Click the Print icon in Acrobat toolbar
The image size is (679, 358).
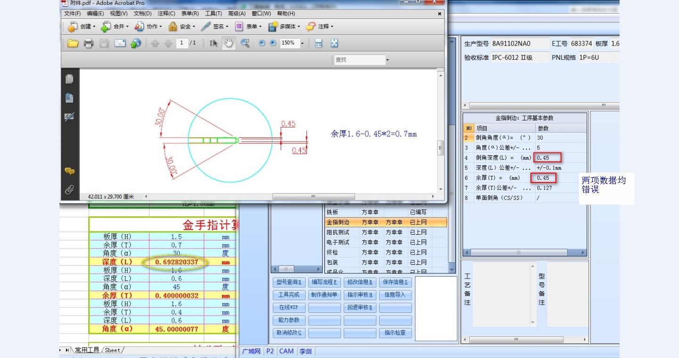[x=88, y=43]
